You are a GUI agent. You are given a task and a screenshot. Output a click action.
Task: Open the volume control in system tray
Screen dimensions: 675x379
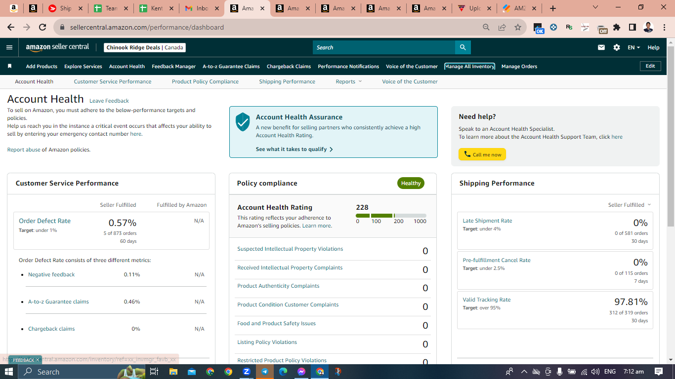[595, 372]
